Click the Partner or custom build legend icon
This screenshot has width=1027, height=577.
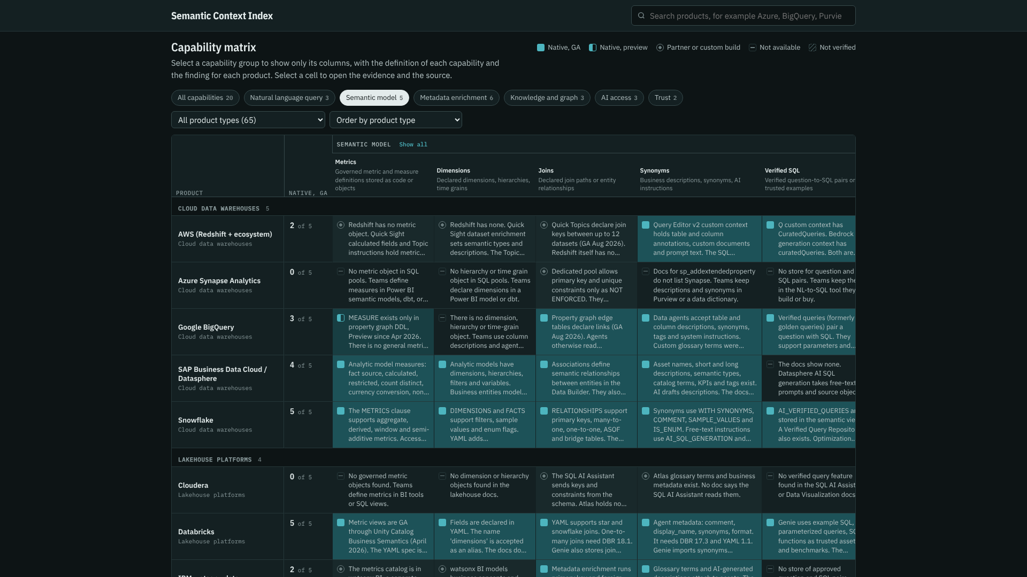pyautogui.click(x=660, y=48)
